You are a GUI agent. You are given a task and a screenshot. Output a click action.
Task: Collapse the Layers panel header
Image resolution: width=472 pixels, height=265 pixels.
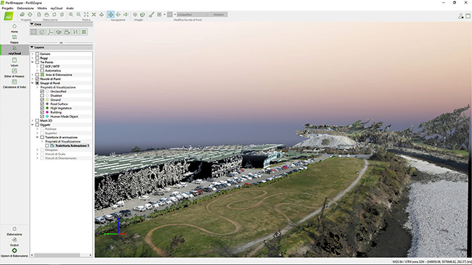coord(32,47)
